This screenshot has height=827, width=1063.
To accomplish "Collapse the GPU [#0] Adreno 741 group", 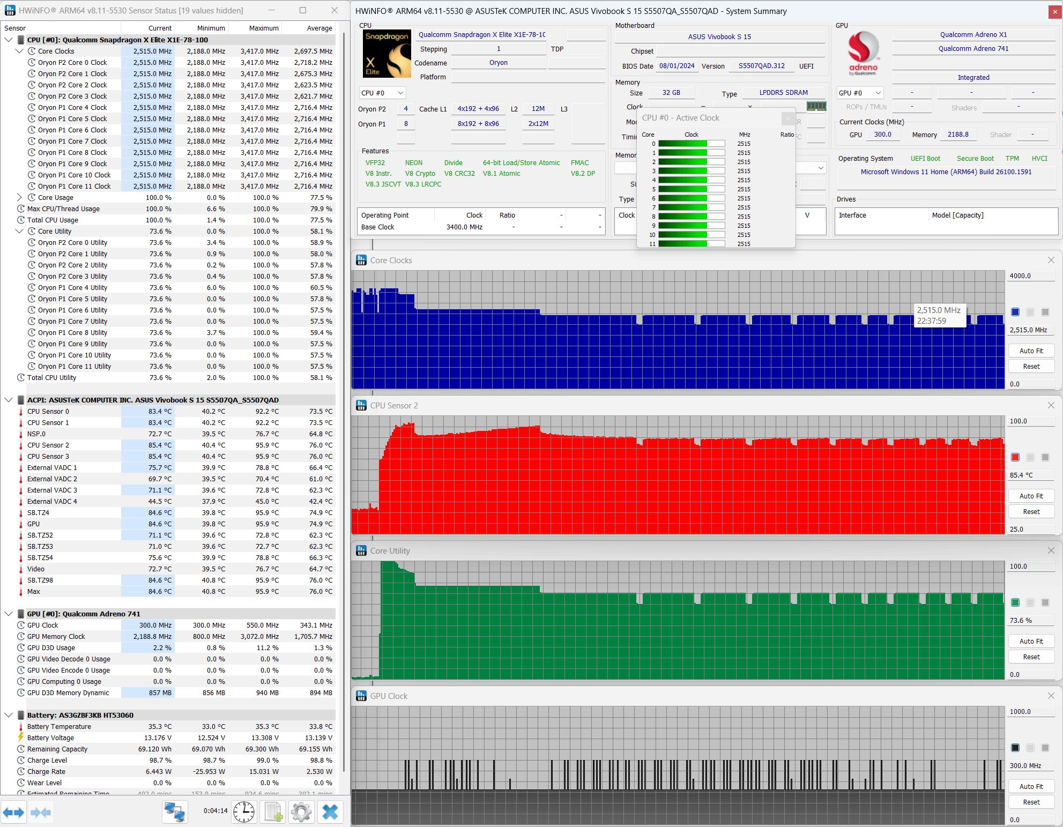I will click(9, 614).
